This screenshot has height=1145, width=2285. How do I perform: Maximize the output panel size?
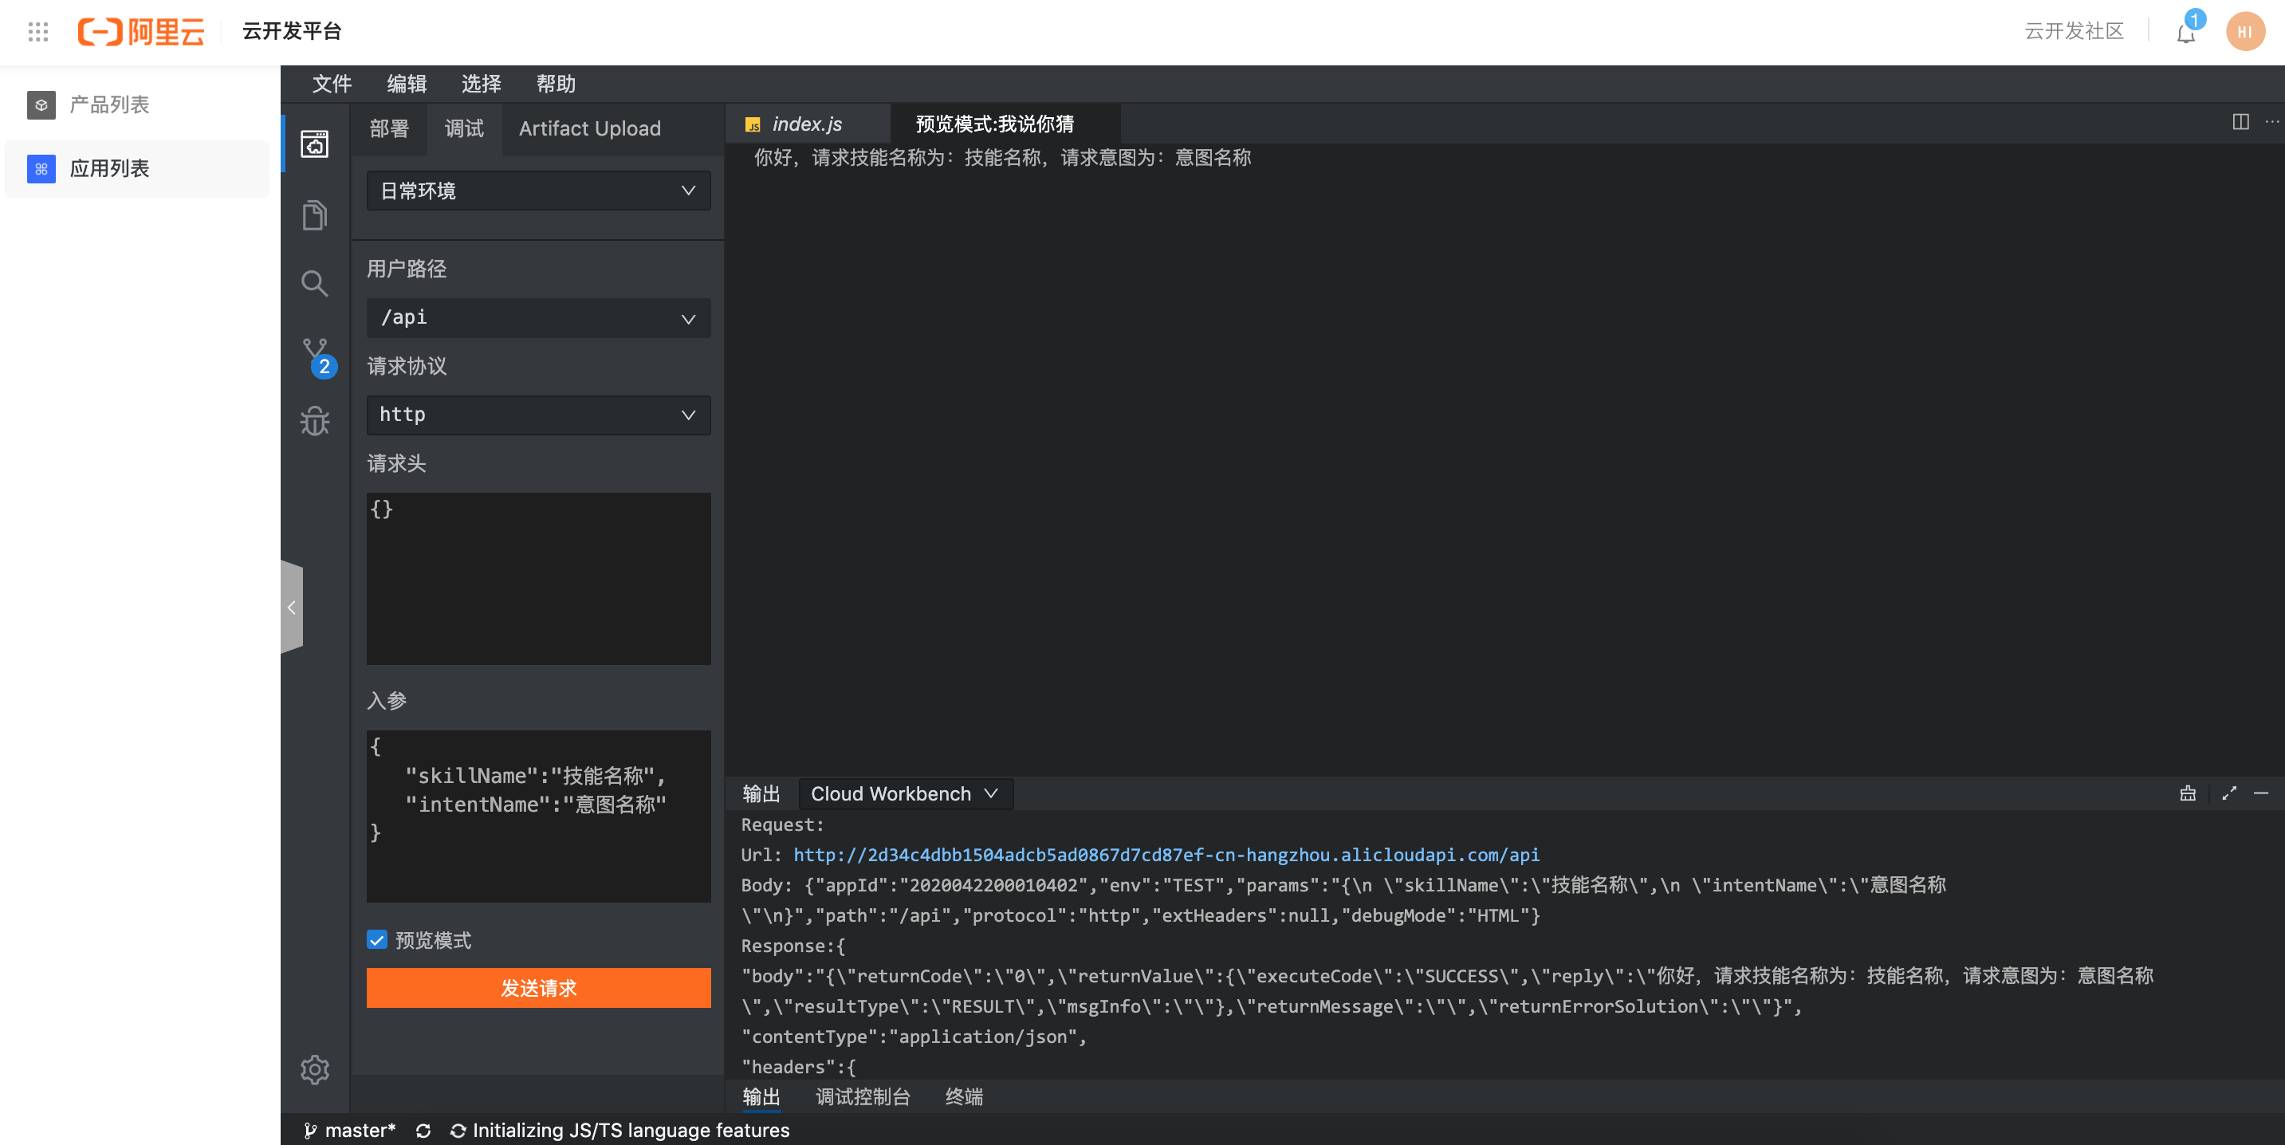(2229, 794)
